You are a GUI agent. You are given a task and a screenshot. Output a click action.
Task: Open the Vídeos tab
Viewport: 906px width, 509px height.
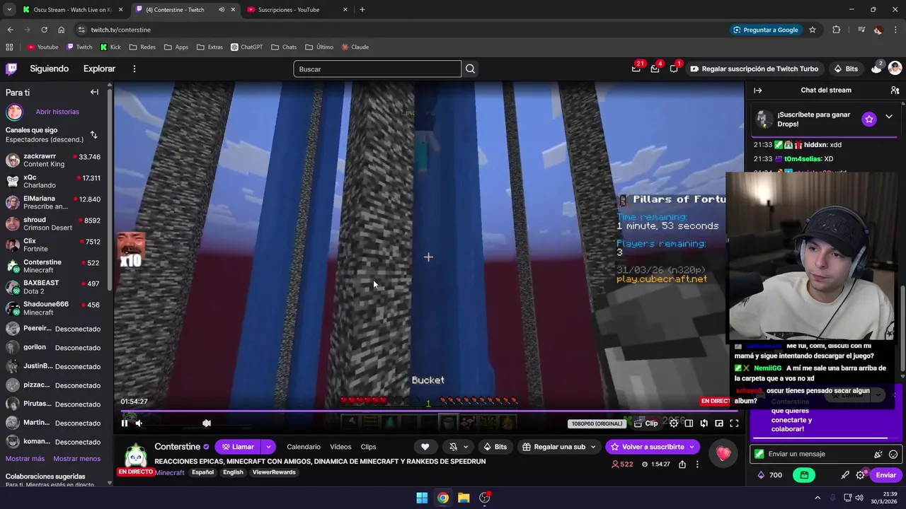(340, 447)
